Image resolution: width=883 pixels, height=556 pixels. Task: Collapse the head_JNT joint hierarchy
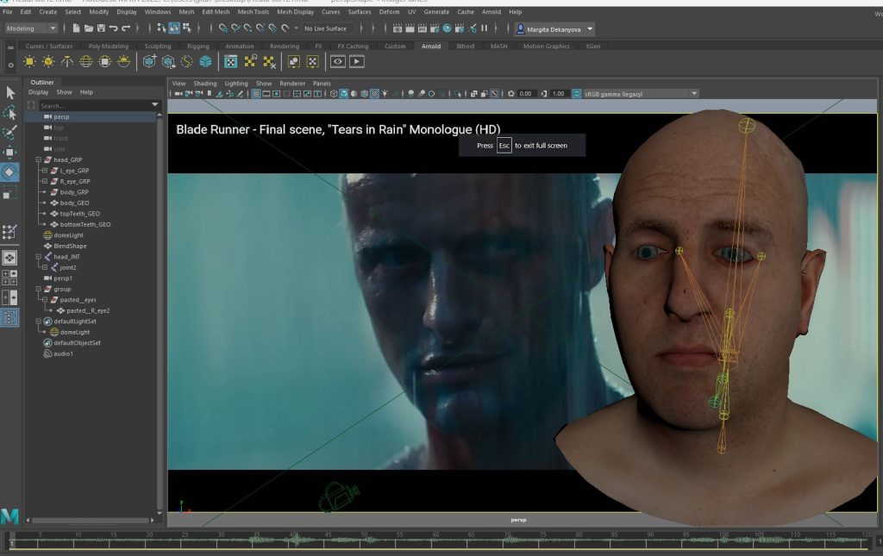[39, 257]
